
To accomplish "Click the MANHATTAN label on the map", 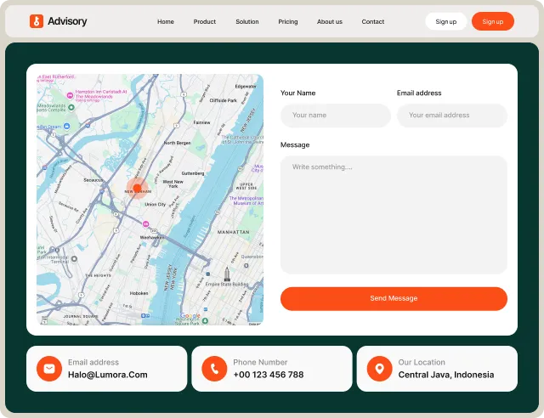I will tap(233, 232).
